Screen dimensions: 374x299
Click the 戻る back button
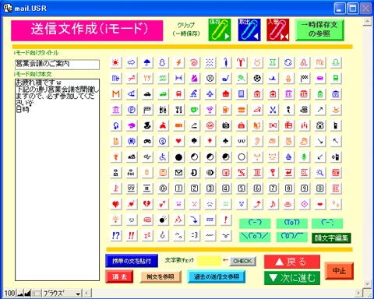(292, 262)
